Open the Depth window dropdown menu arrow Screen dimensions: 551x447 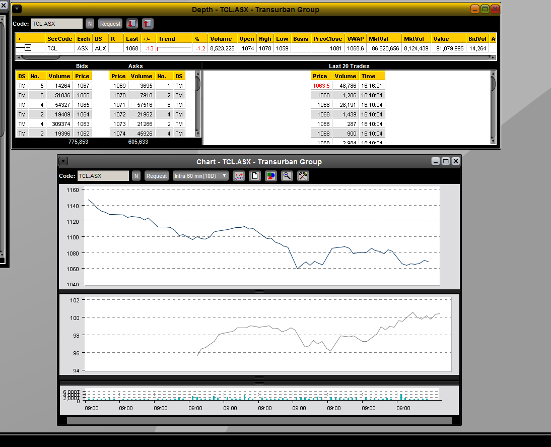click(17, 9)
